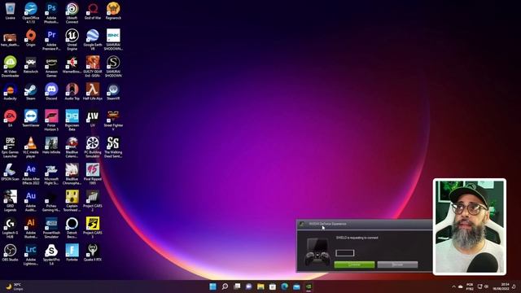Image resolution: width=521 pixels, height=293 pixels.
Task: Select the Epic Games Launcher icon
Action: (x=11, y=147)
